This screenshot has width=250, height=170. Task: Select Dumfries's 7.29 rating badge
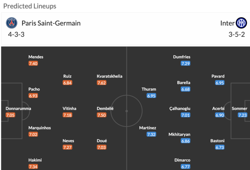pyautogui.click(x=185, y=63)
